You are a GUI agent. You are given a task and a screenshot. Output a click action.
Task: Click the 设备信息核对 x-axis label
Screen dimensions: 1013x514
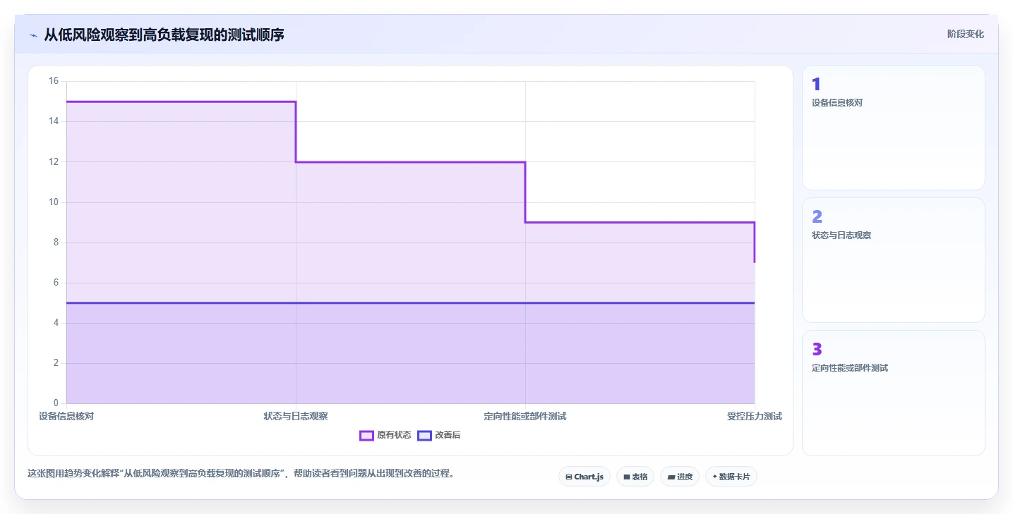pos(66,417)
